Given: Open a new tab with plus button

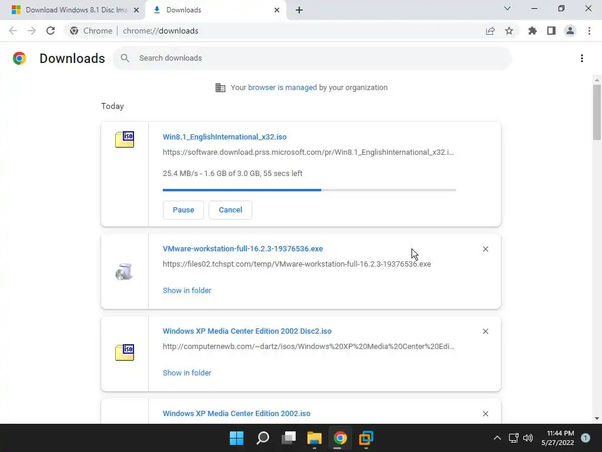Looking at the screenshot, I should (299, 10).
